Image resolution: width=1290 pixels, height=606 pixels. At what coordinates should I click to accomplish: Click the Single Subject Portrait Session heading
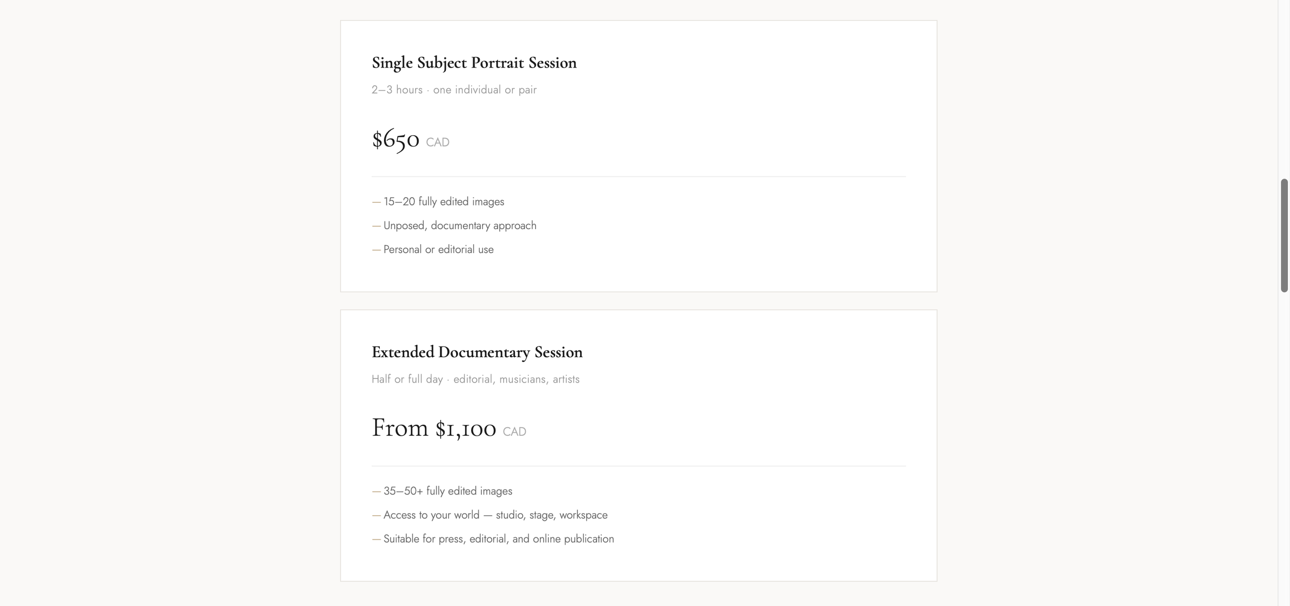tap(474, 63)
